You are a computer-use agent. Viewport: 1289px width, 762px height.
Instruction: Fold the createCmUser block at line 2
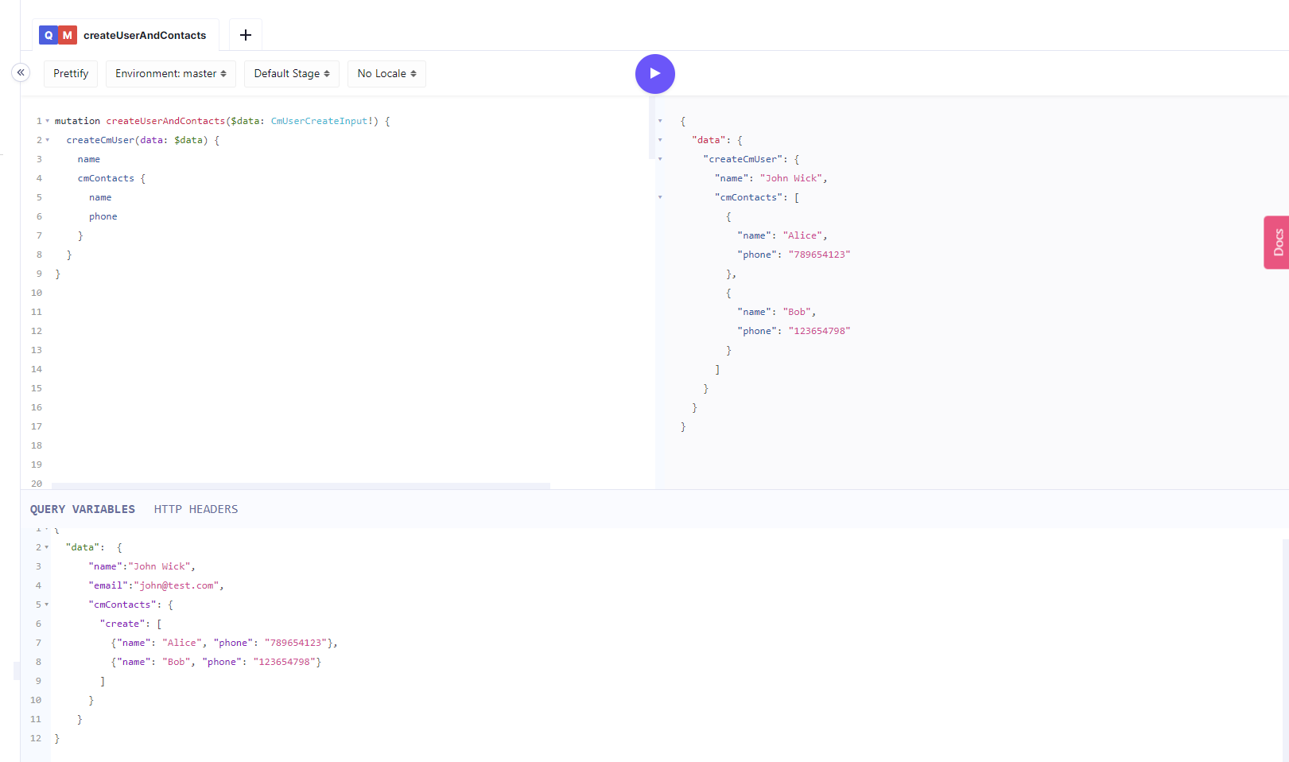coord(48,140)
